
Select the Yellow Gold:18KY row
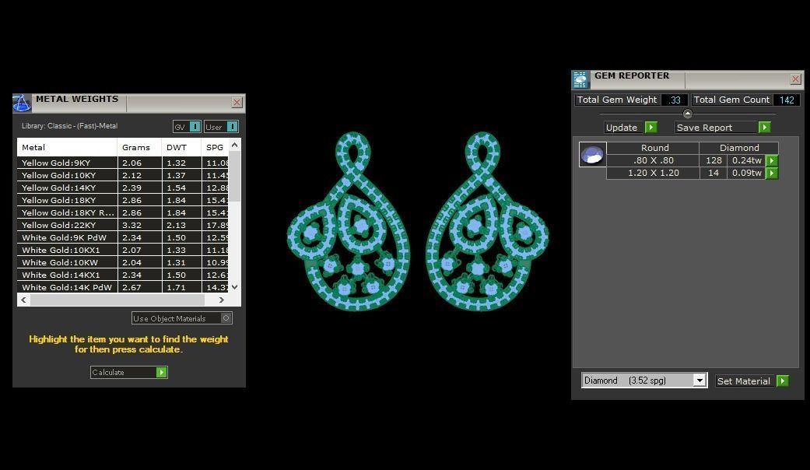pos(122,200)
